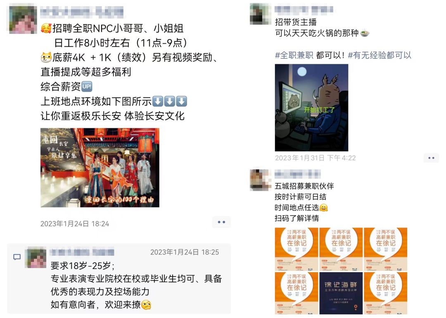Click the 要求18岁-25岁 comment text
The width and height of the screenshot is (446, 318).
(x=83, y=266)
